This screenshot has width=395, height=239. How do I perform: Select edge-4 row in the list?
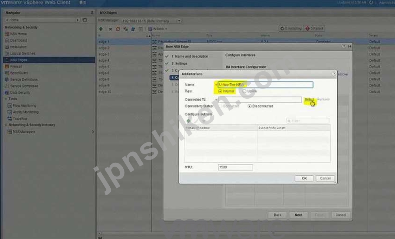104,60
